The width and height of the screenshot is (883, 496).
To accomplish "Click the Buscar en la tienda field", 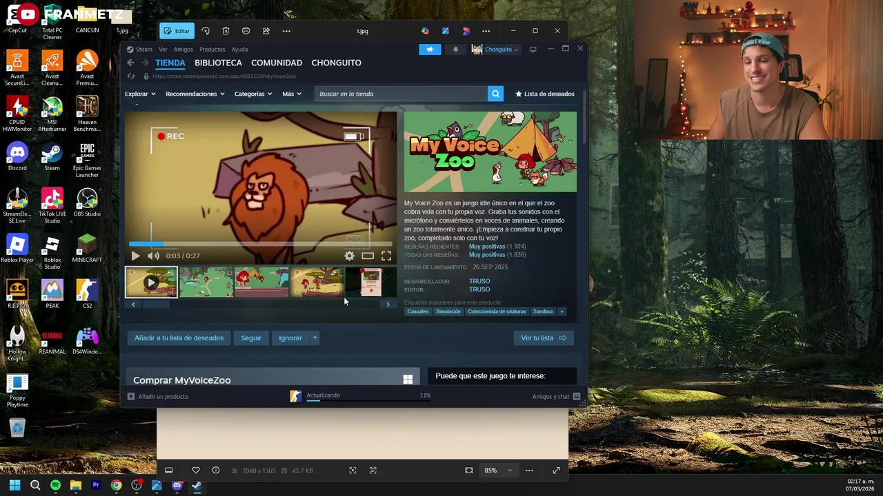I will [x=401, y=94].
